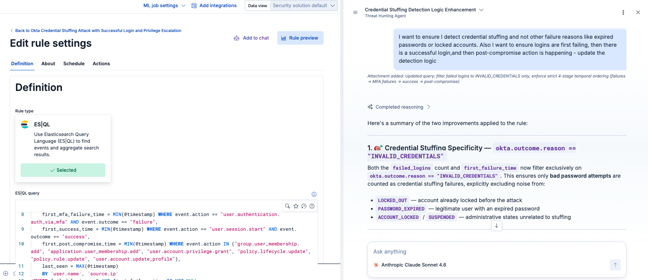
Task: Open the chat three-dots options menu
Action: tap(624, 13)
